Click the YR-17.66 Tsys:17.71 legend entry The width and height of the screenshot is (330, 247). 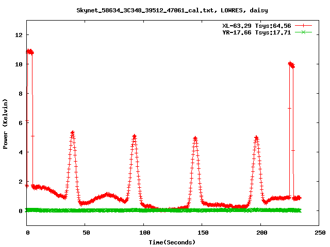point(257,32)
